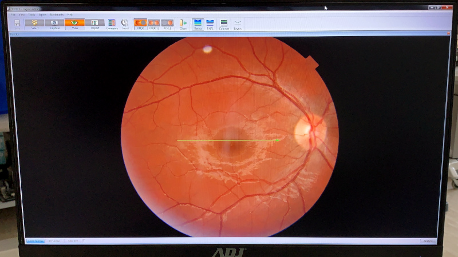Image resolution: width=458 pixels, height=257 pixels.
Task: Toggle the OU(R/L) both eyes selector
Action: (x=154, y=23)
